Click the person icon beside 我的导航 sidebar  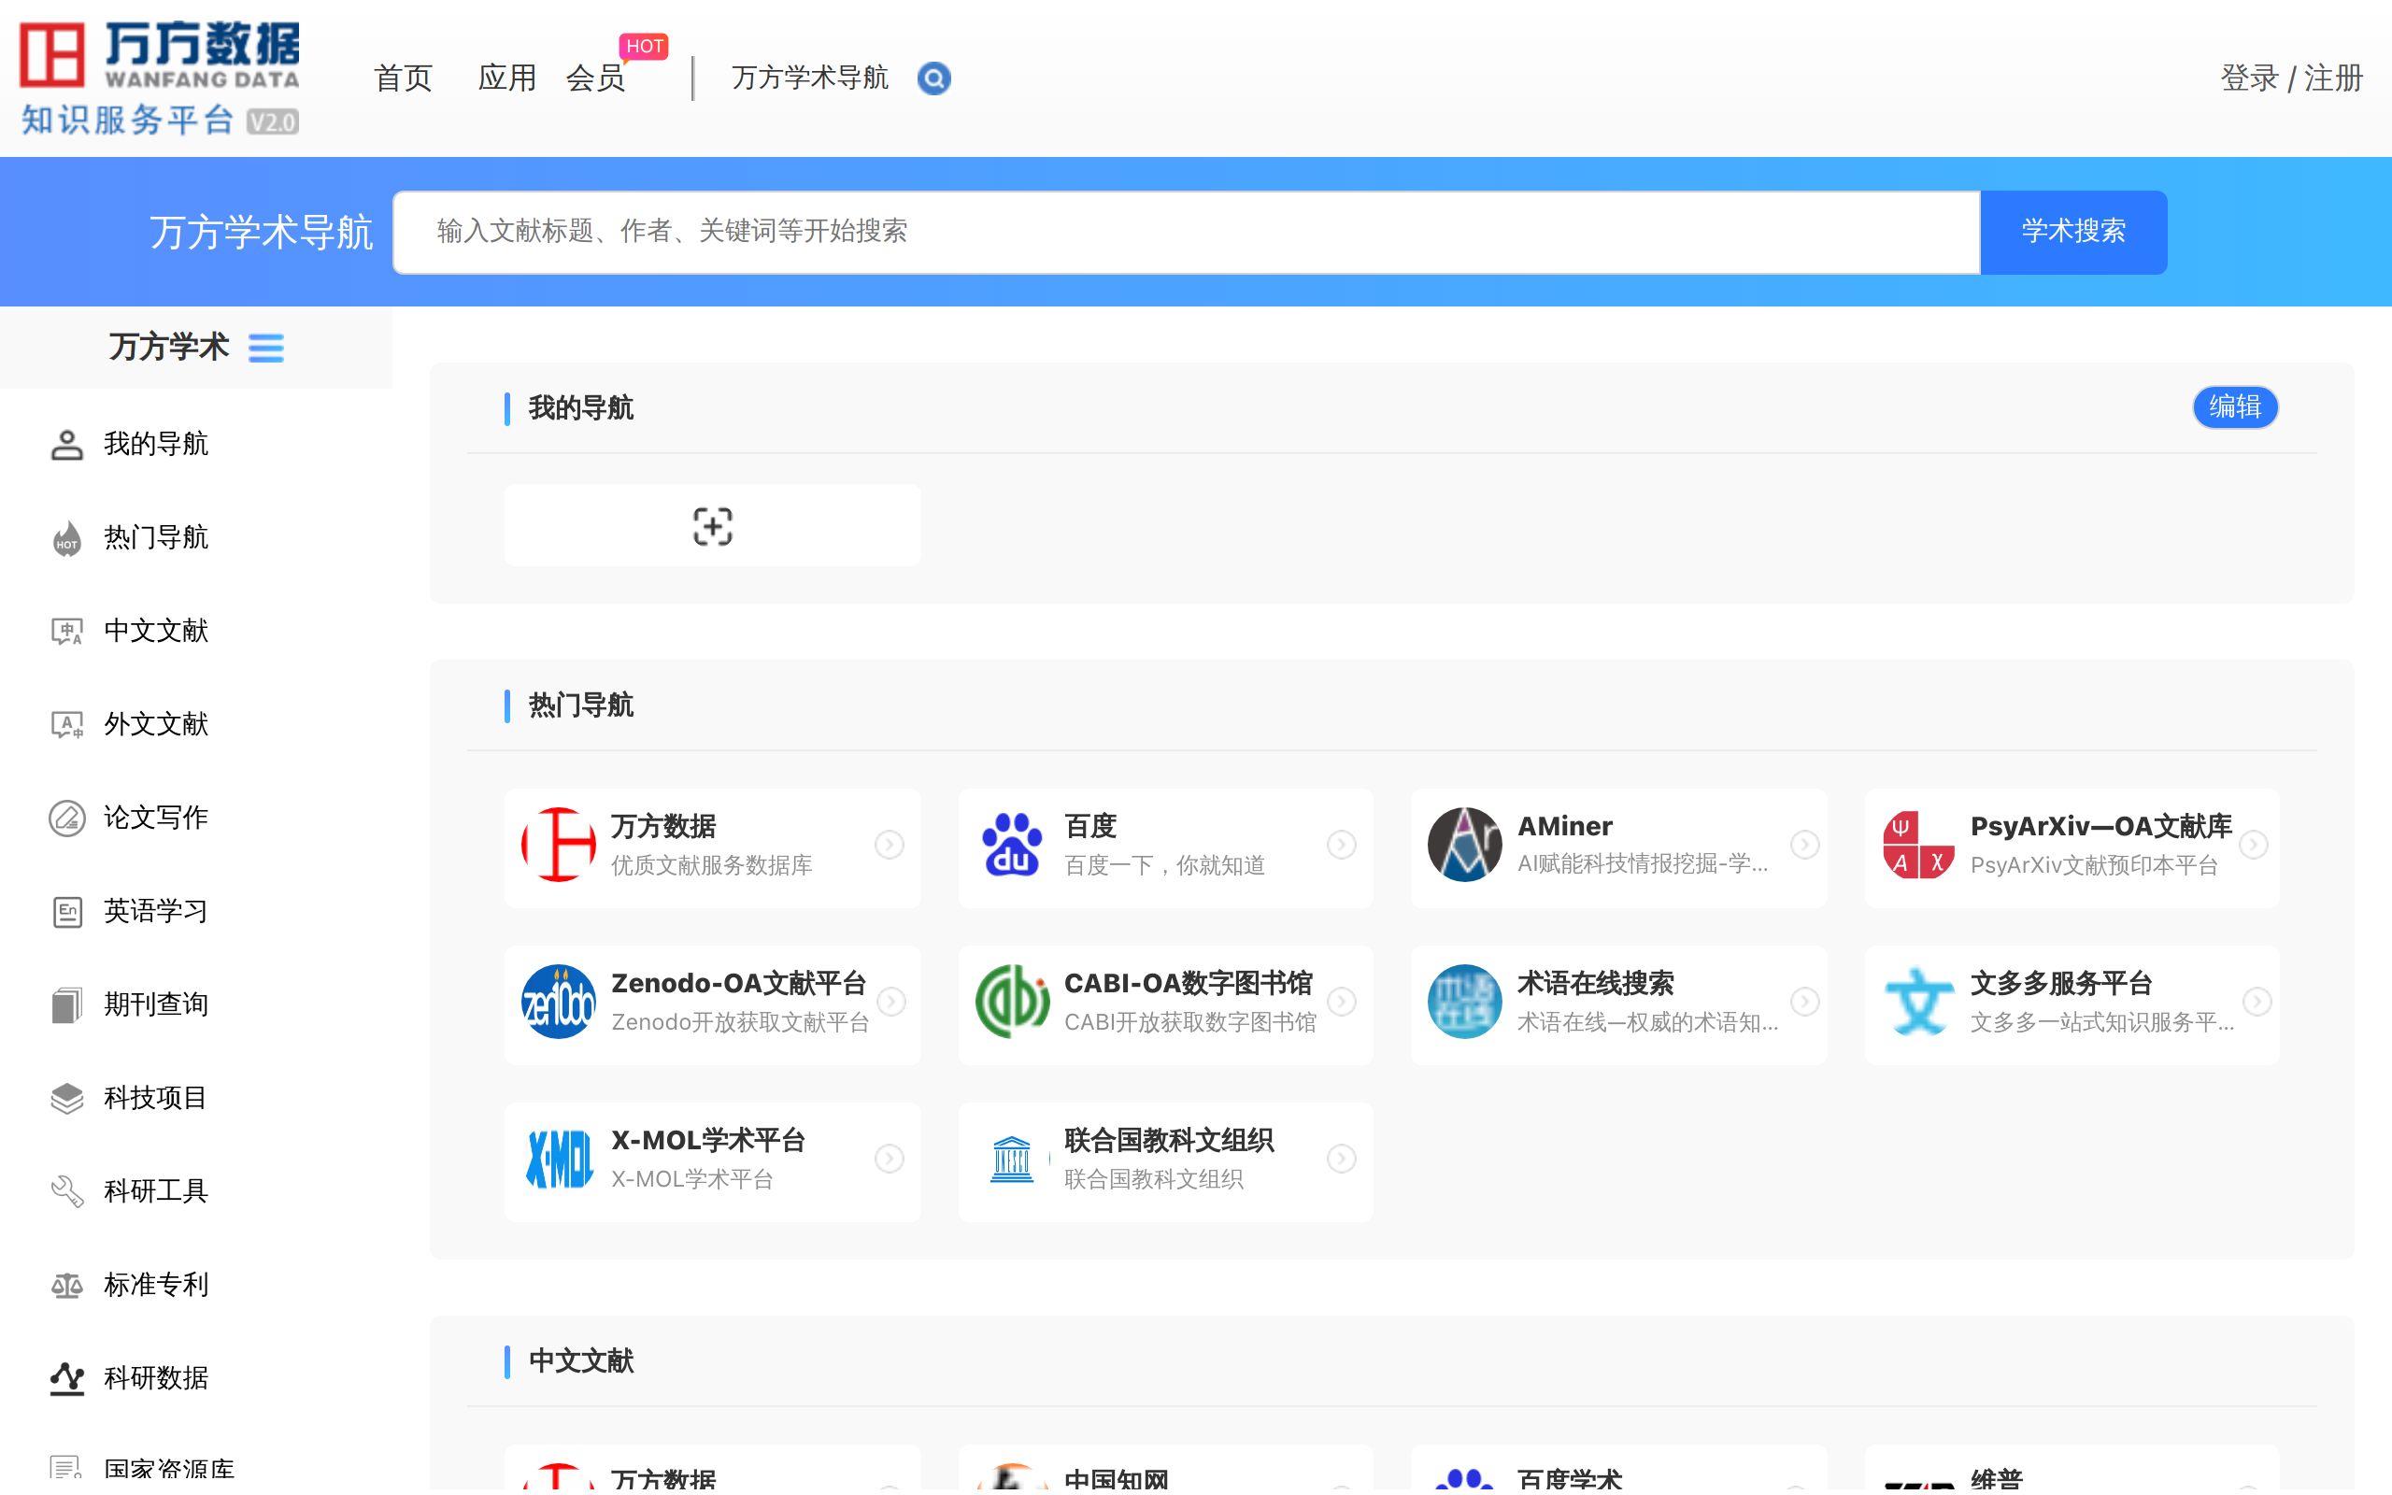(67, 445)
